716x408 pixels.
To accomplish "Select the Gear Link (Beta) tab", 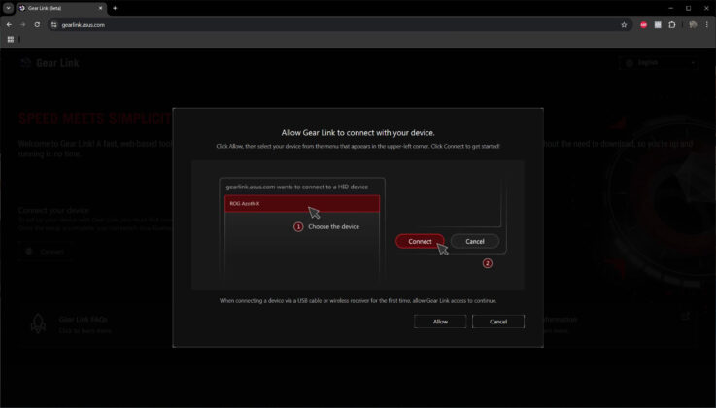I will pos(61,8).
